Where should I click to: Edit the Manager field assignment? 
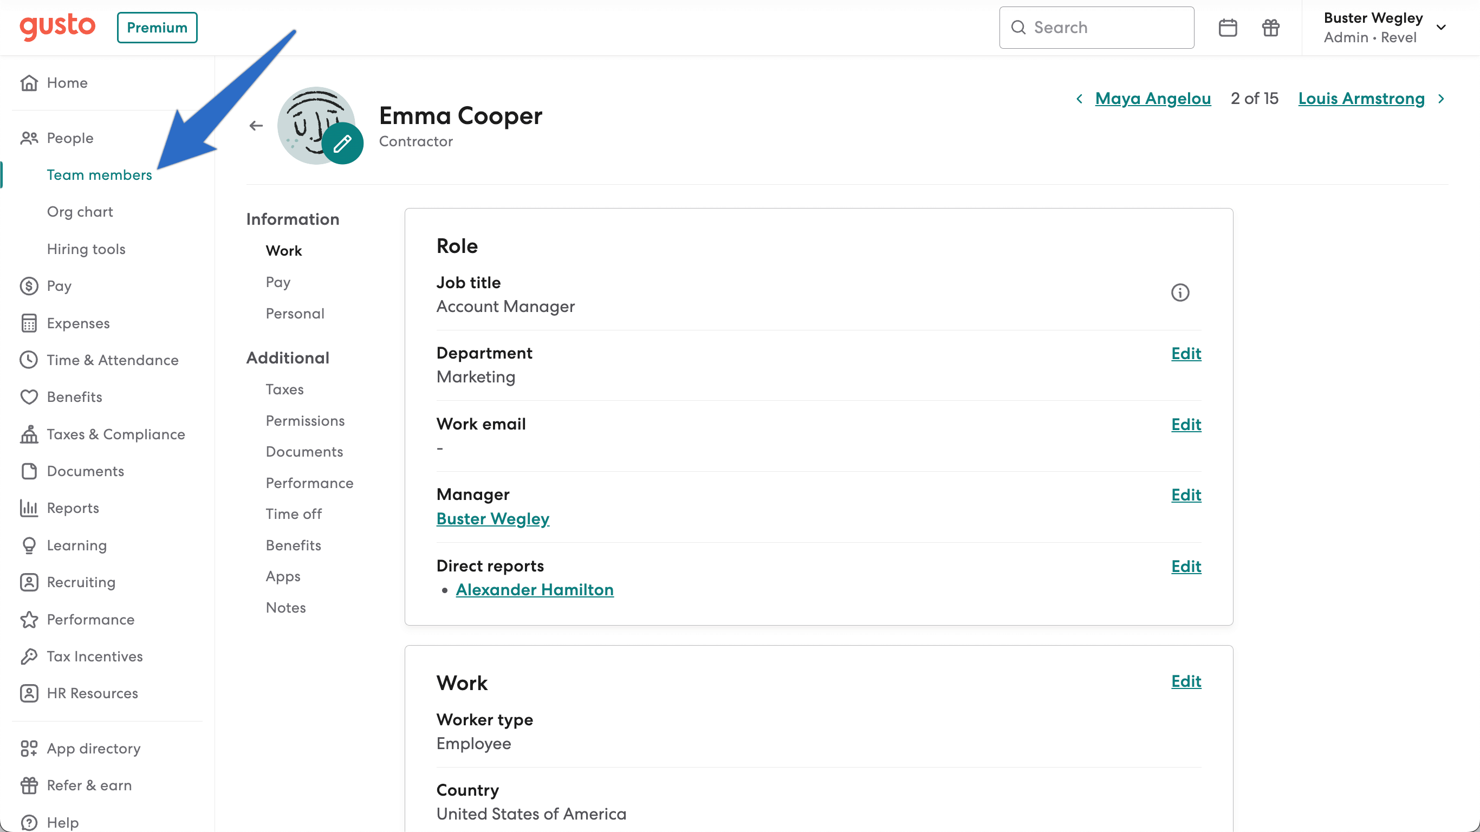click(x=1185, y=496)
